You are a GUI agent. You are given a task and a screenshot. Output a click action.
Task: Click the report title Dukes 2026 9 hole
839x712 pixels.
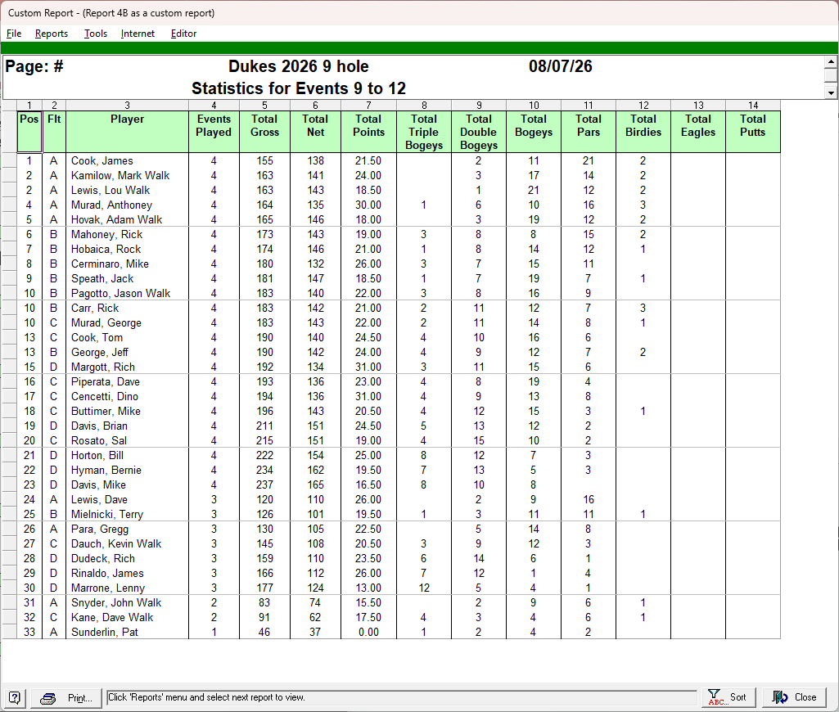[x=299, y=66]
